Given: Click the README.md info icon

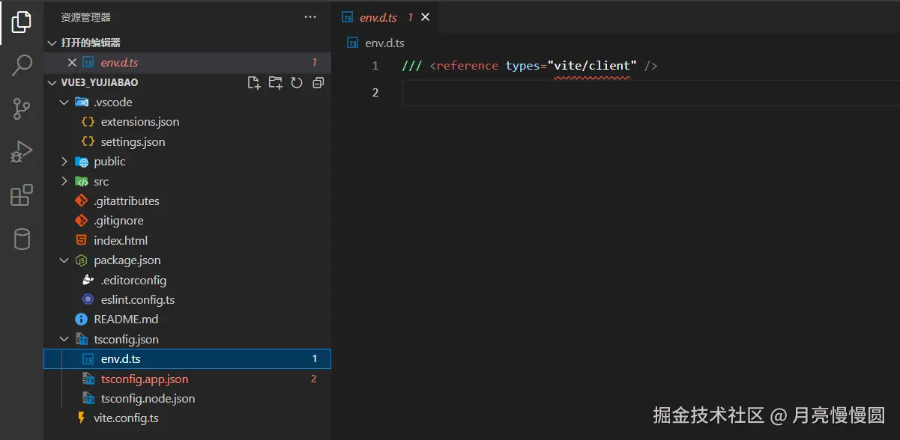Looking at the screenshot, I should [x=81, y=320].
